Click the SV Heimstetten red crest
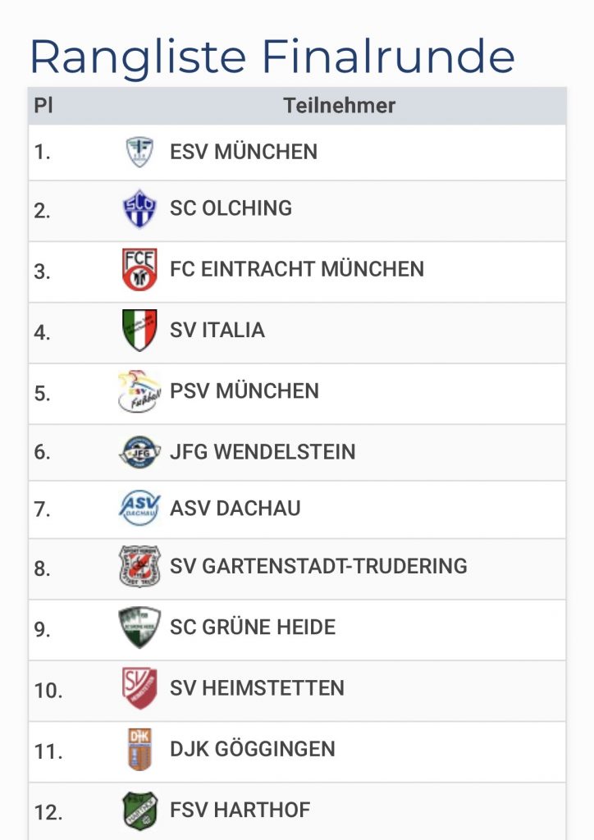594x840 pixels. [139, 688]
